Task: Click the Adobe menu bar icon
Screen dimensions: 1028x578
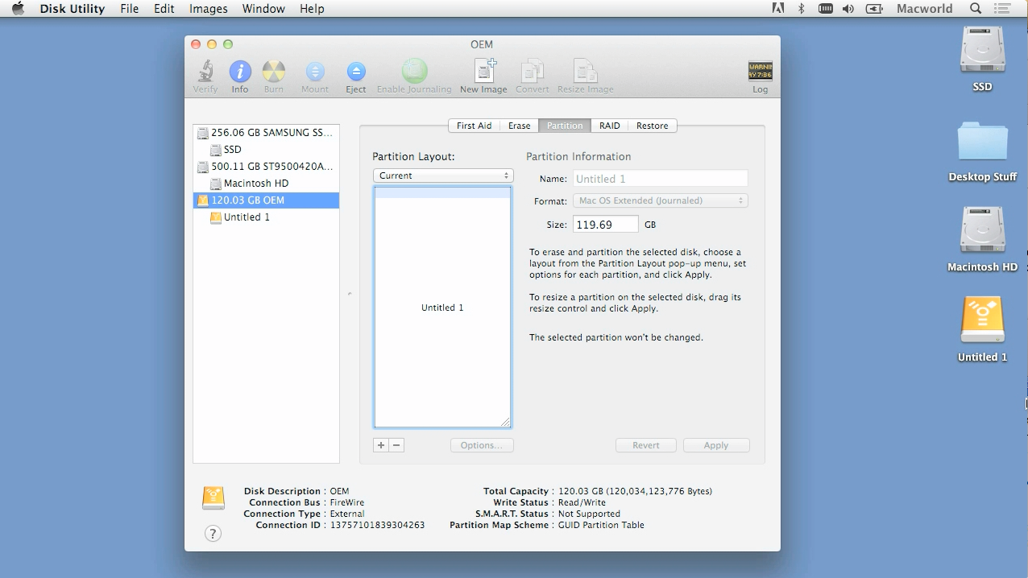Action: click(x=777, y=9)
